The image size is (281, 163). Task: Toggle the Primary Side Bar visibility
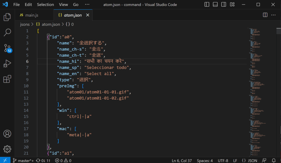(207, 4)
